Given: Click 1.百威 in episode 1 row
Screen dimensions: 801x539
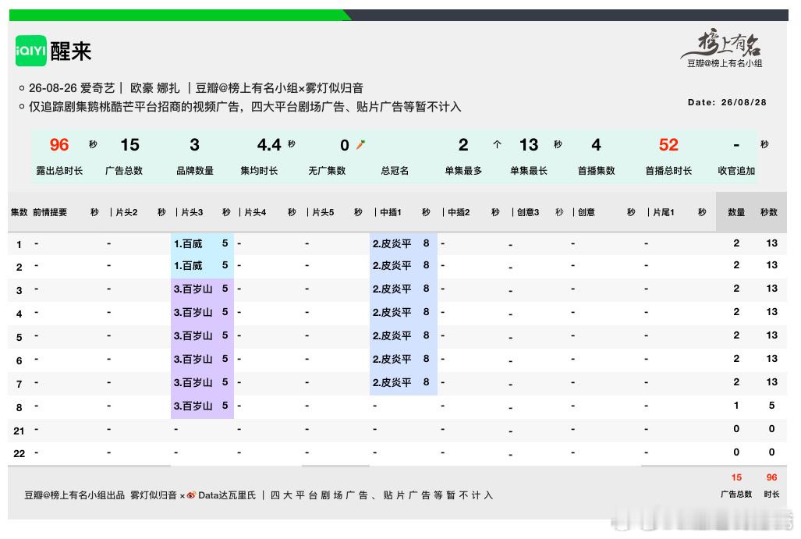Looking at the screenshot, I should 188,243.
